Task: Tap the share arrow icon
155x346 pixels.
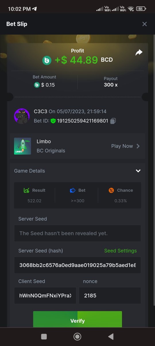Action: click(x=139, y=52)
